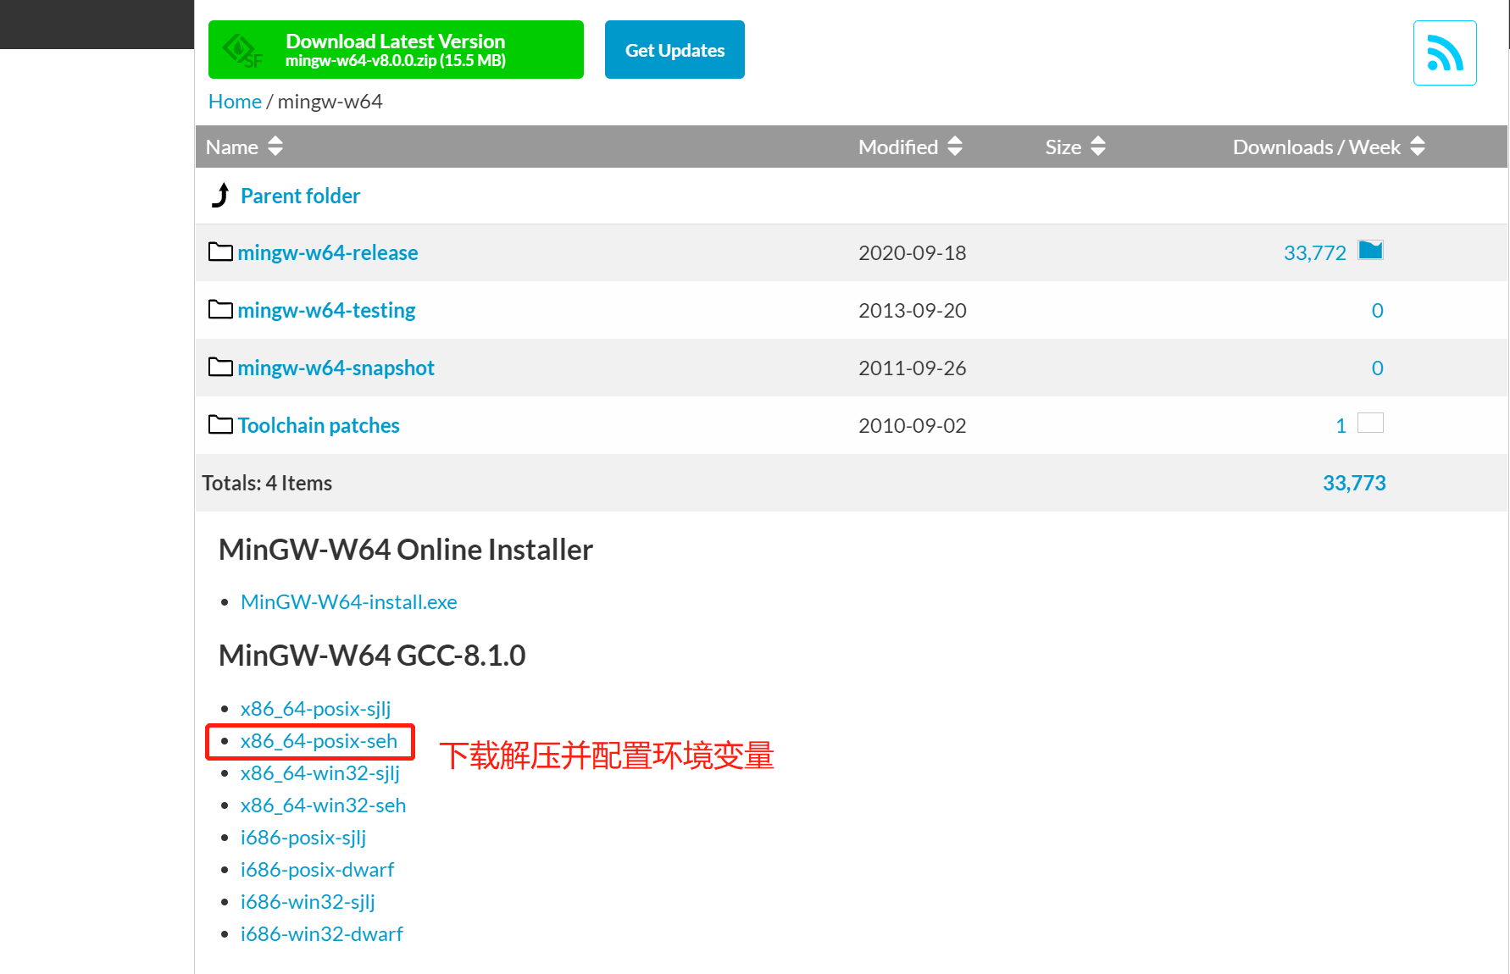Click the SourceForge logo inside the green download button
Image resolution: width=1510 pixels, height=974 pixels.
[241, 49]
